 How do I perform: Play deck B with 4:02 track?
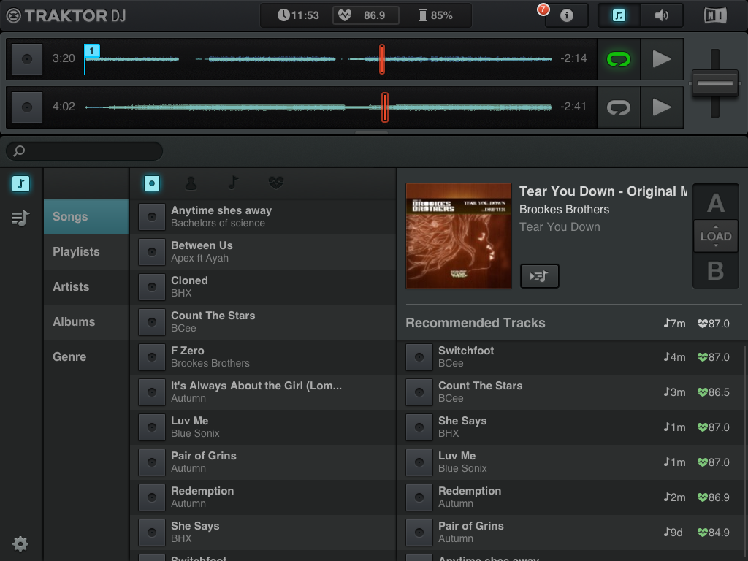(x=662, y=107)
